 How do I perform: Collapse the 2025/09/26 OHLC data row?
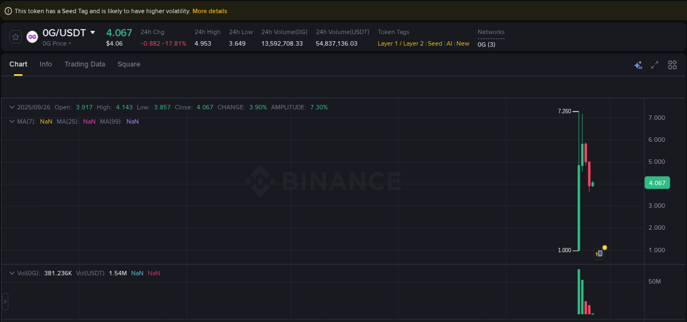tap(12, 107)
